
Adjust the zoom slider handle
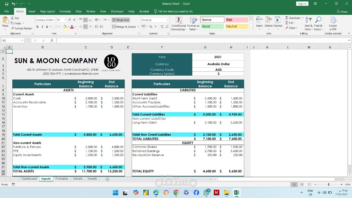point(328,185)
